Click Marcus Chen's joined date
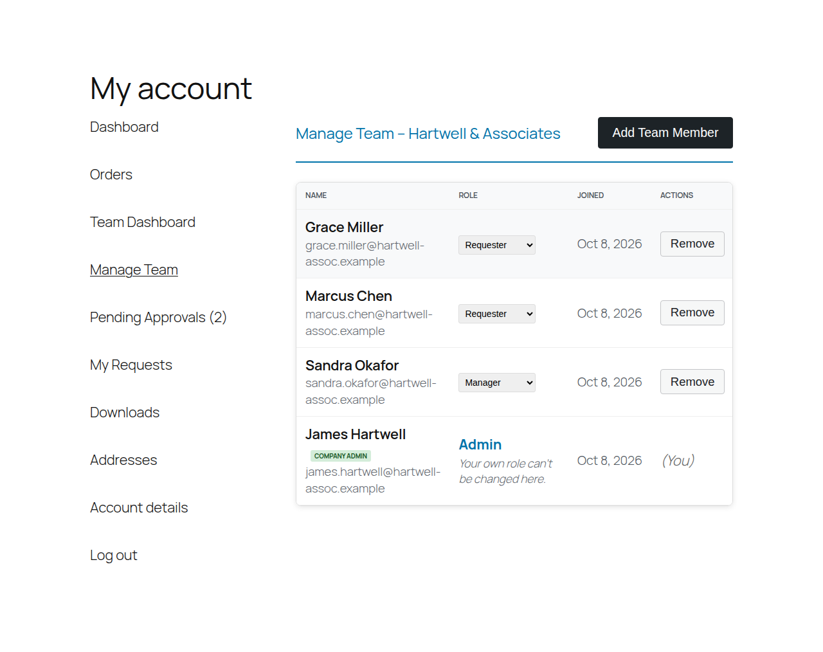Image resolution: width=823 pixels, height=652 pixels. click(x=610, y=314)
